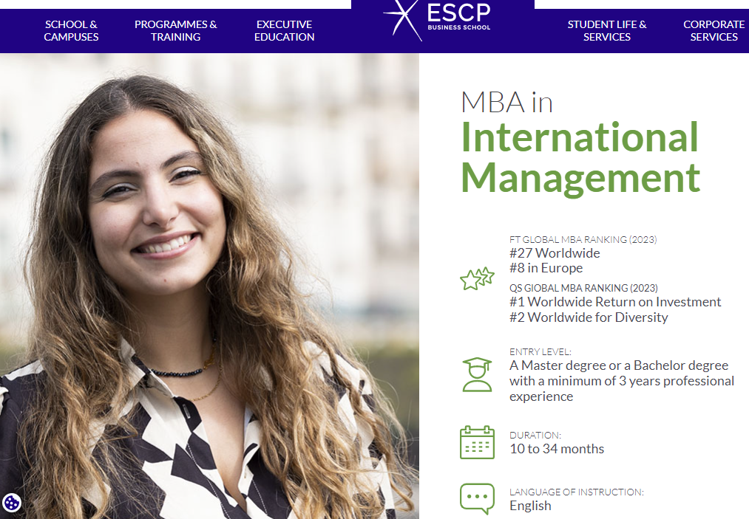Click '#1 Worldwide Return on Investment' text
The width and height of the screenshot is (749, 519).
pos(615,302)
